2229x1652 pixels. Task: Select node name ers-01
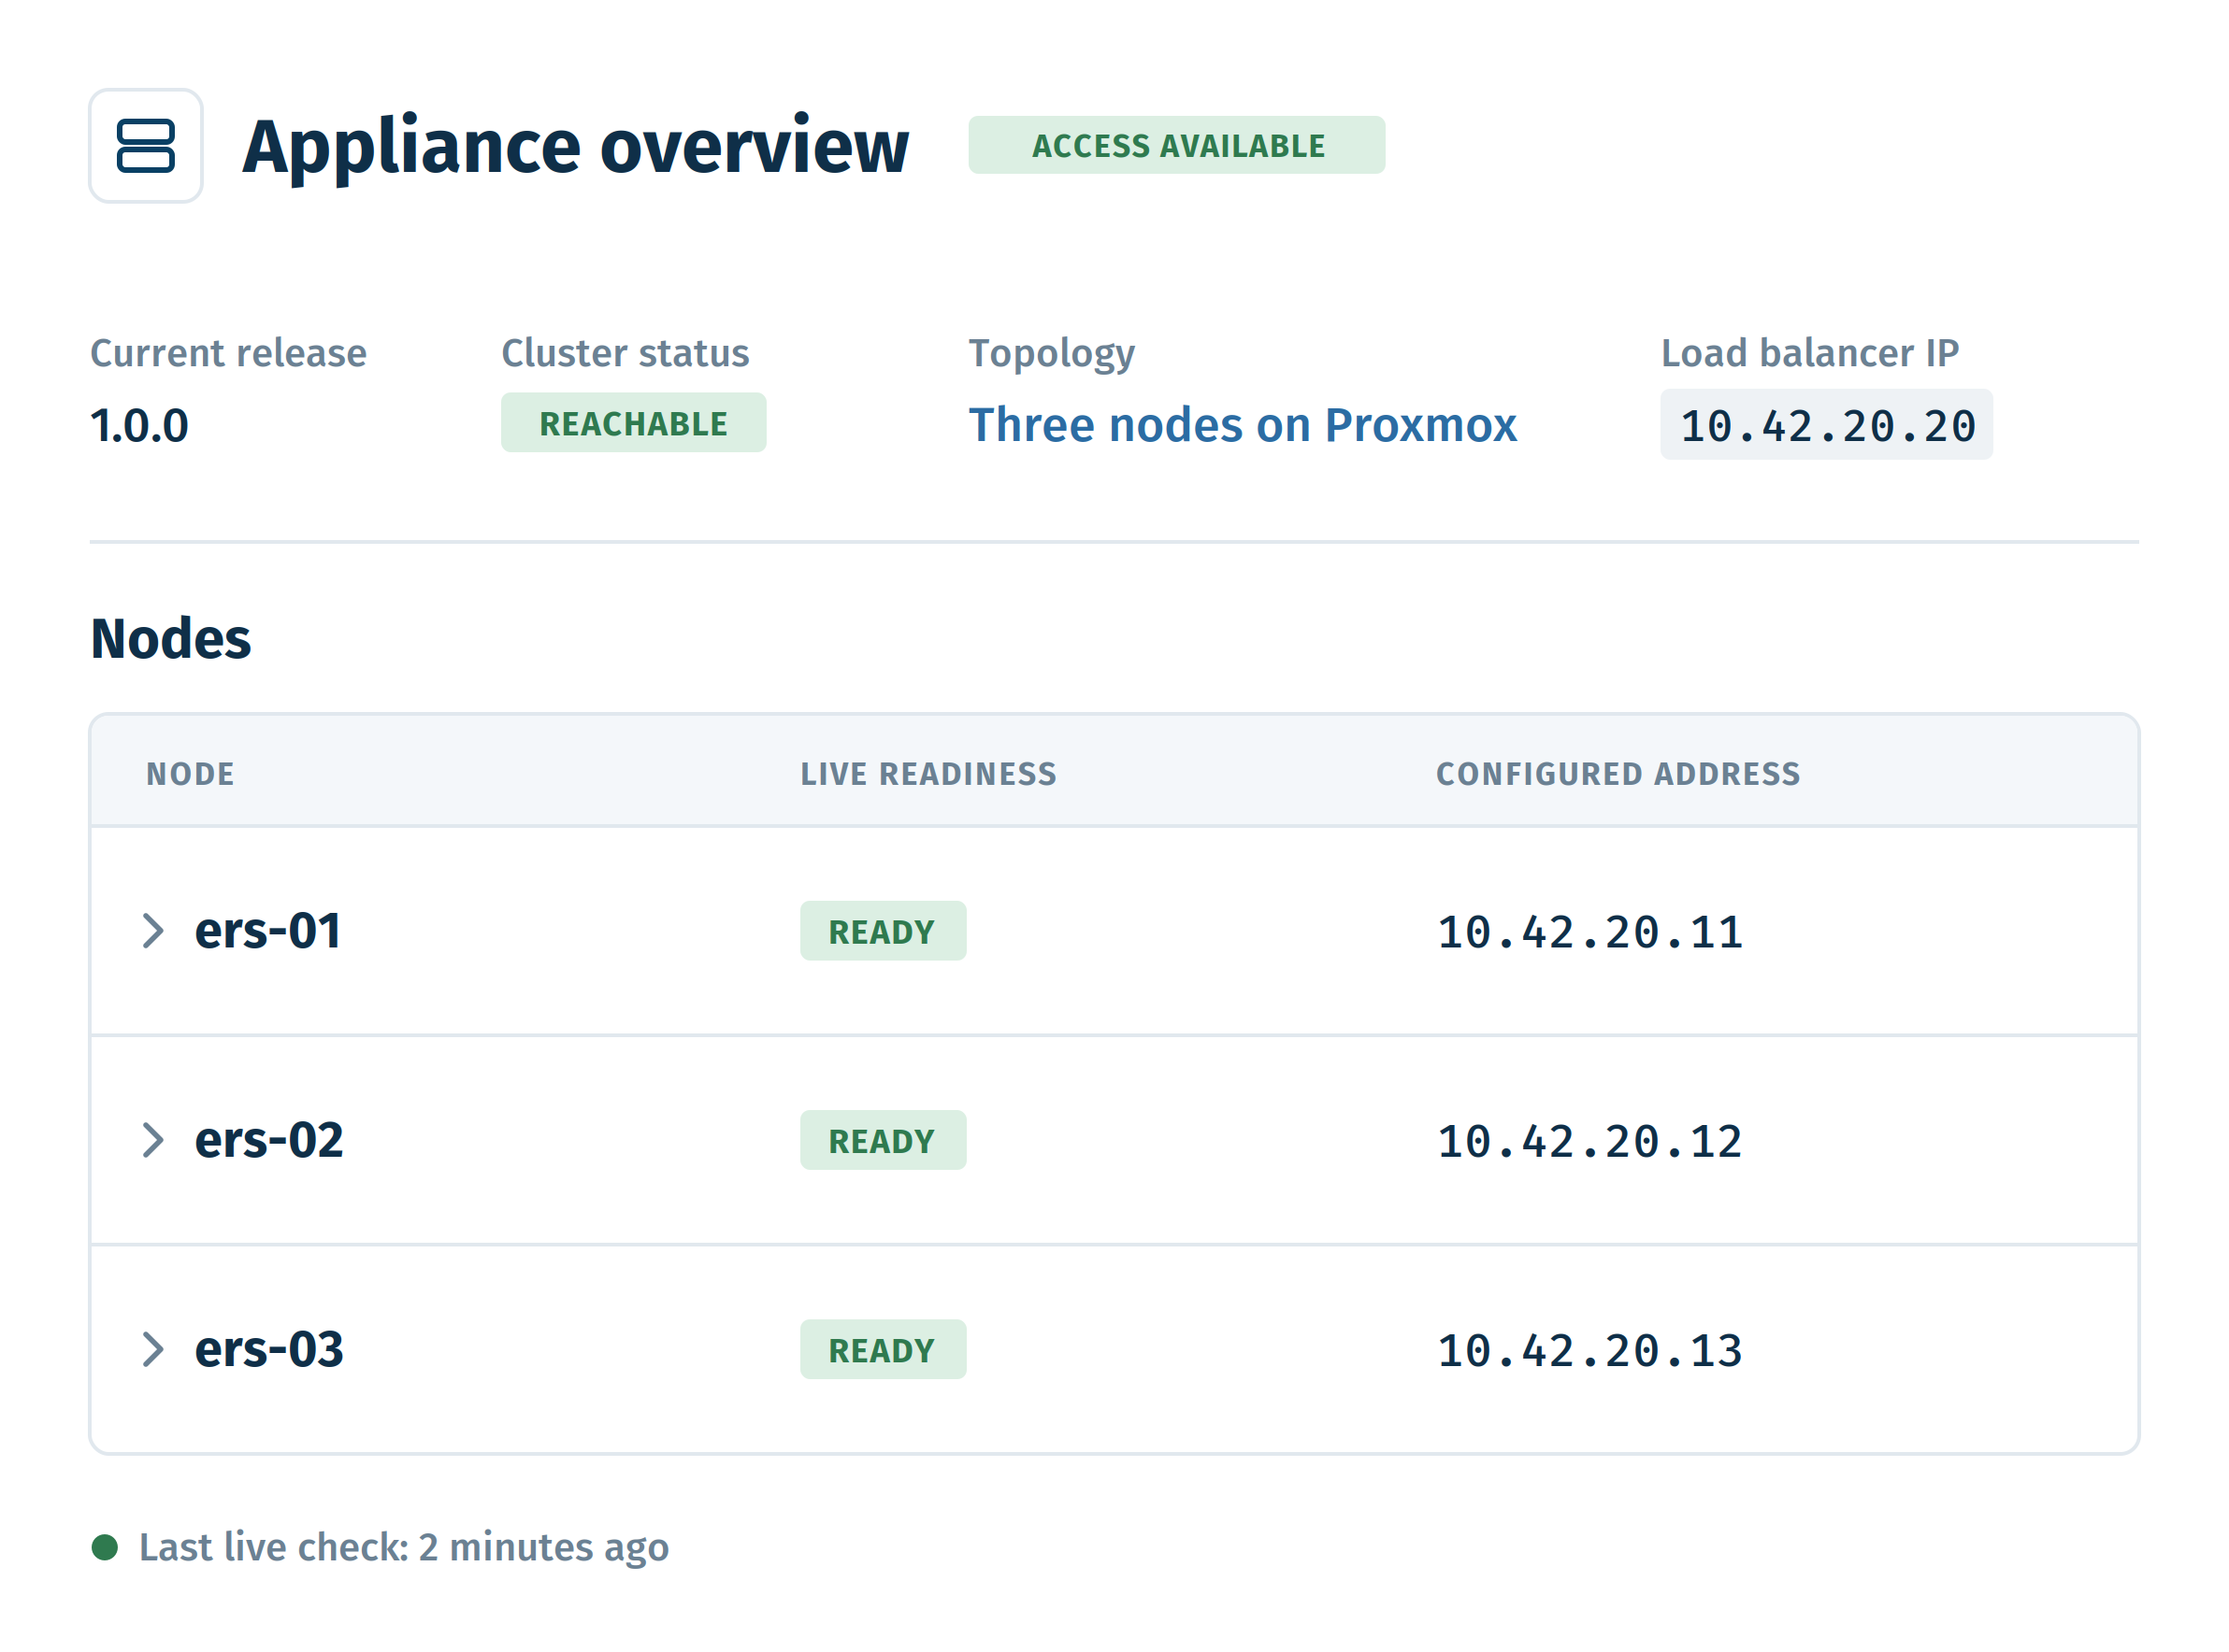coord(268,931)
